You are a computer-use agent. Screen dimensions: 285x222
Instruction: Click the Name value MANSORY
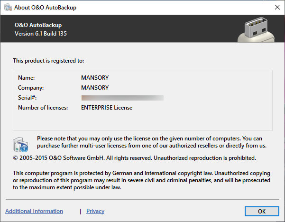coord(95,77)
